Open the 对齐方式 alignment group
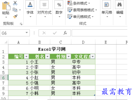 pos(44,9)
